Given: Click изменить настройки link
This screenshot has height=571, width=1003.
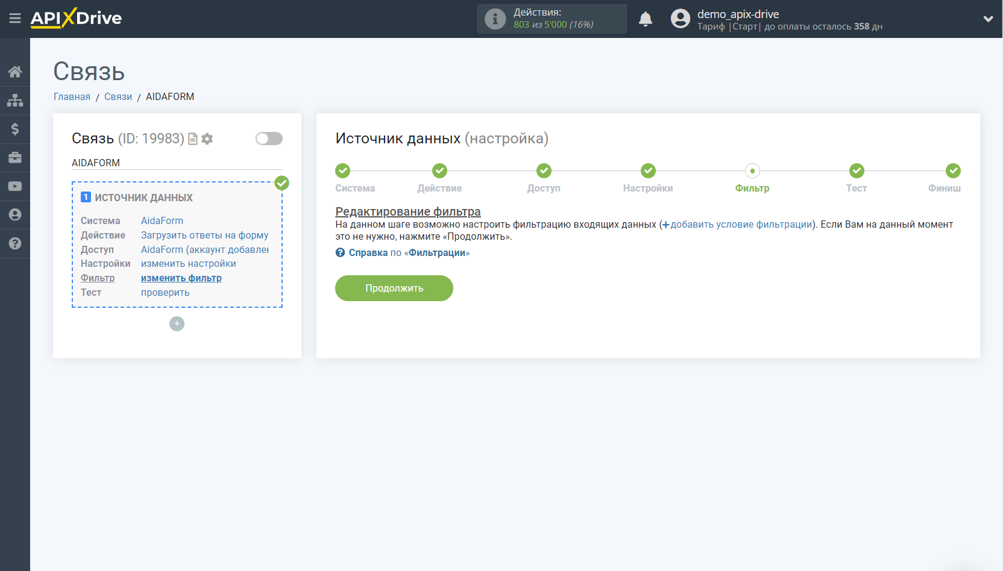Looking at the screenshot, I should tap(189, 264).
